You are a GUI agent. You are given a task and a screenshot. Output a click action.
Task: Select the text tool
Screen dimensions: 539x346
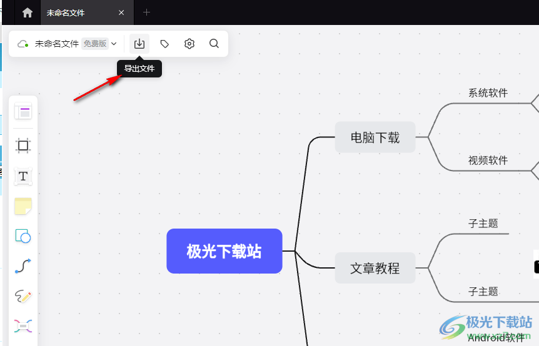pos(23,176)
